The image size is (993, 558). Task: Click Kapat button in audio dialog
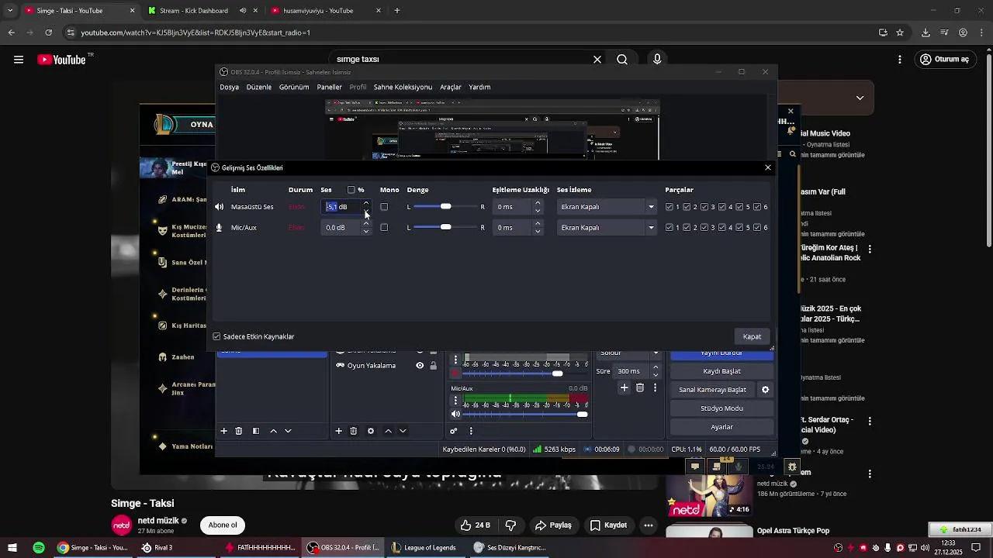[x=752, y=337]
